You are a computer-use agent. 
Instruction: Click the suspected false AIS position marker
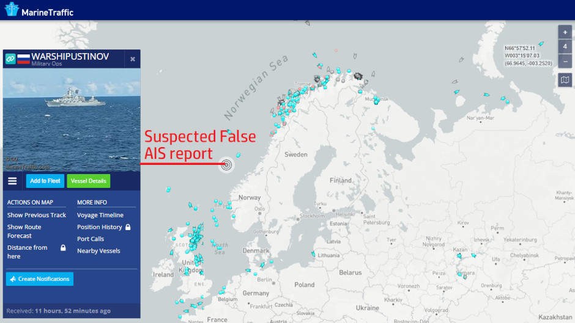coord(226,164)
